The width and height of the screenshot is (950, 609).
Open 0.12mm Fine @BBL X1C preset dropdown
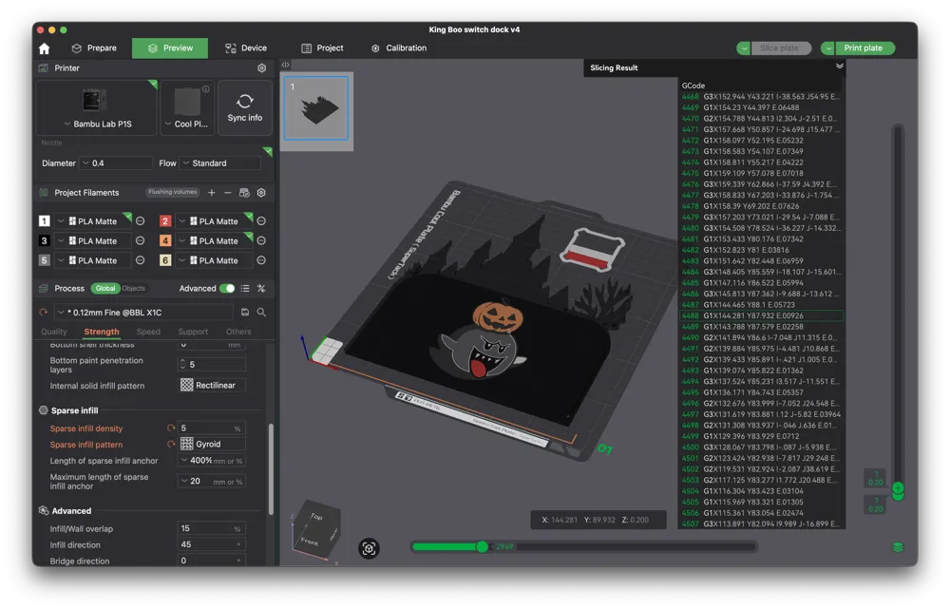click(144, 313)
